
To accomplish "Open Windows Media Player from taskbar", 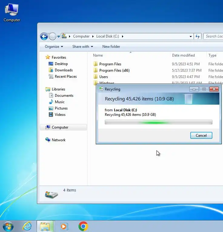I will pos(64,226).
